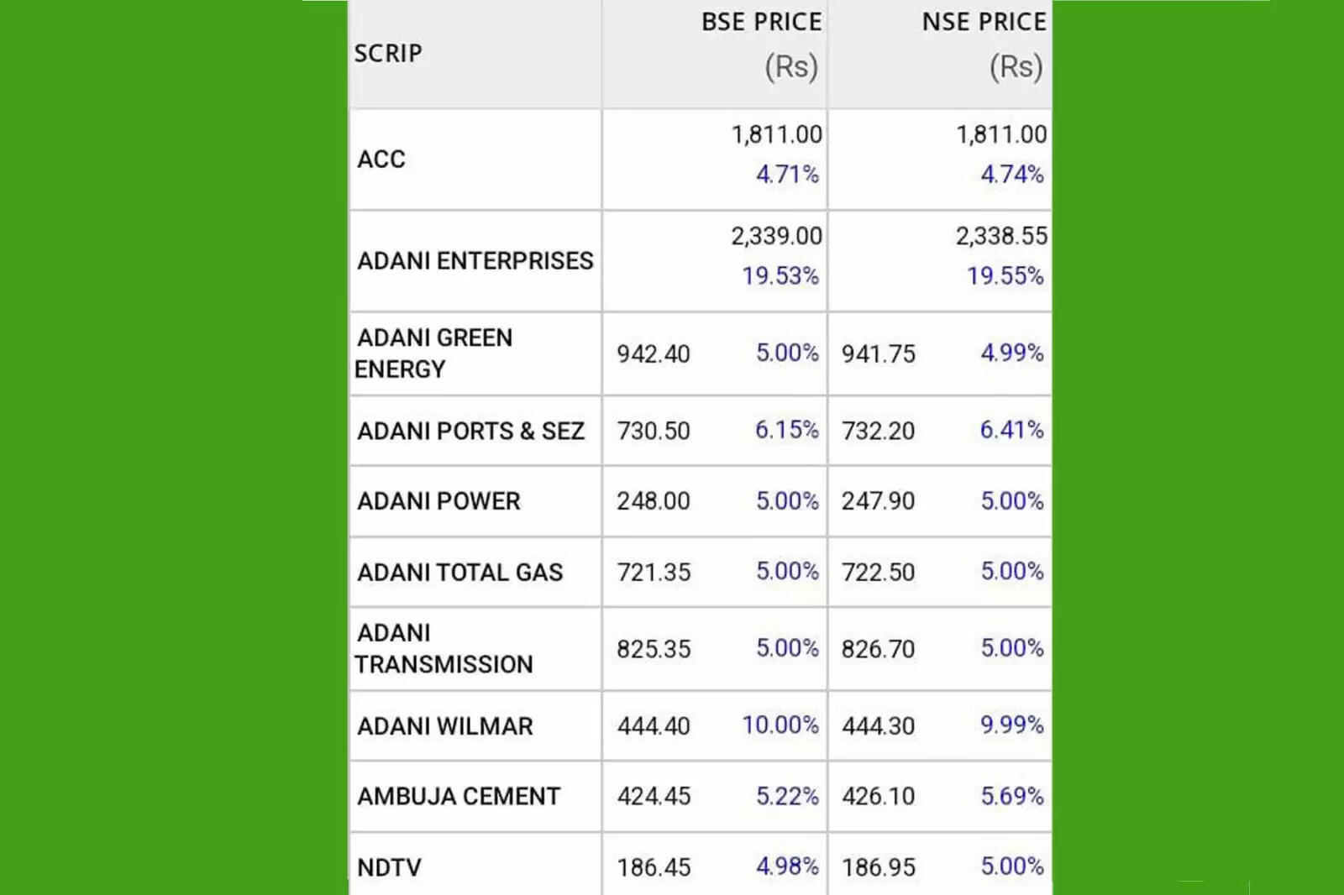
Task: Open the ADANI WILMAR scrip
Action: coord(445,726)
